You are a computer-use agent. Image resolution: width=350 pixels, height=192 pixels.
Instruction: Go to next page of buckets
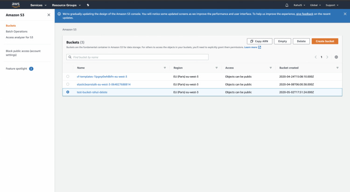tap(328, 57)
